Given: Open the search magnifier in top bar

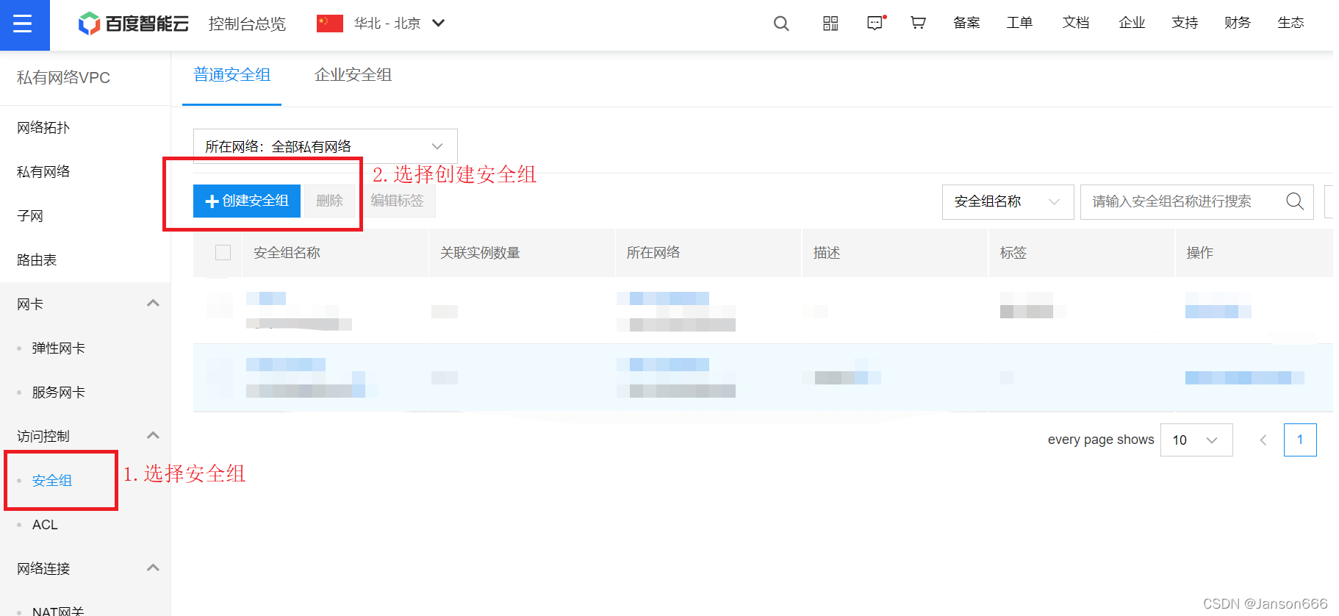Looking at the screenshot, I should click(781, 24).
